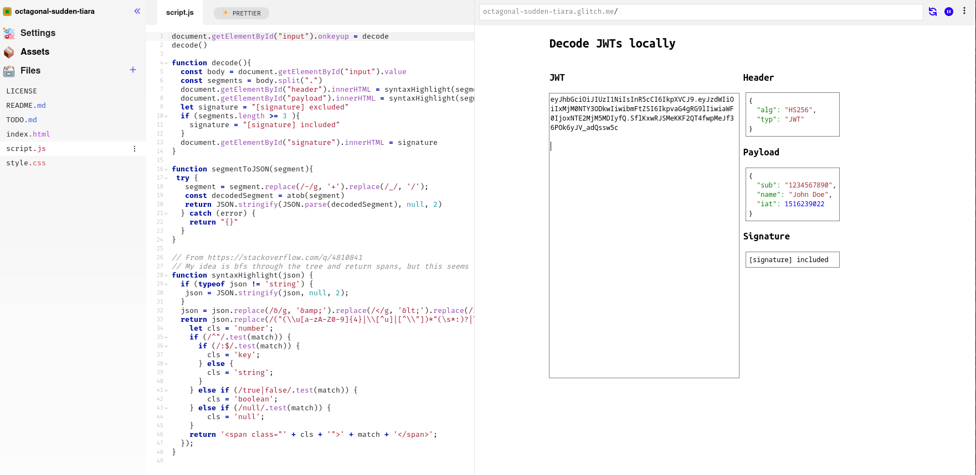Click the 'const decodedSegment' code line
Screen dimensions: 976x475
tap(265, 196)
